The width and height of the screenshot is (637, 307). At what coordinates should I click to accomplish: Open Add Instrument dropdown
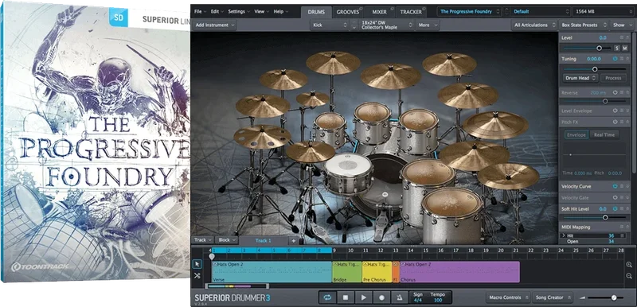pyautogui.click(x=214, y=25)
